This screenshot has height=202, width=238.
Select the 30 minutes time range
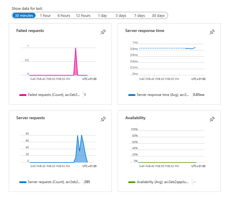tap(24, 16)
